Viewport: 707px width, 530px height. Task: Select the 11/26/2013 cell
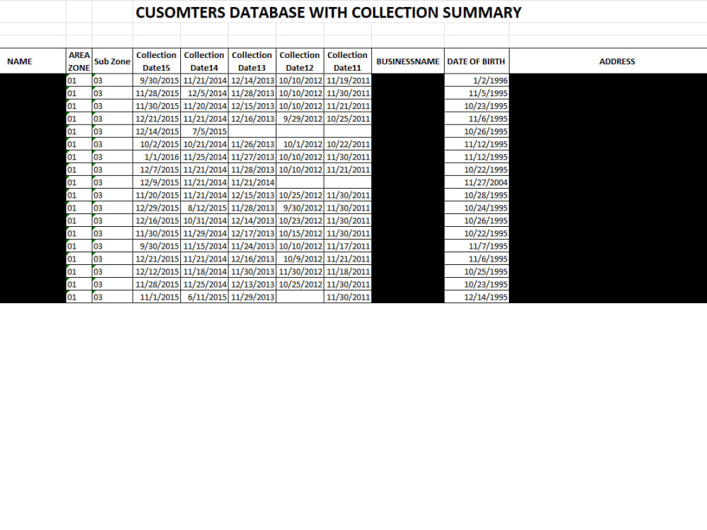[x=252, y=144]
